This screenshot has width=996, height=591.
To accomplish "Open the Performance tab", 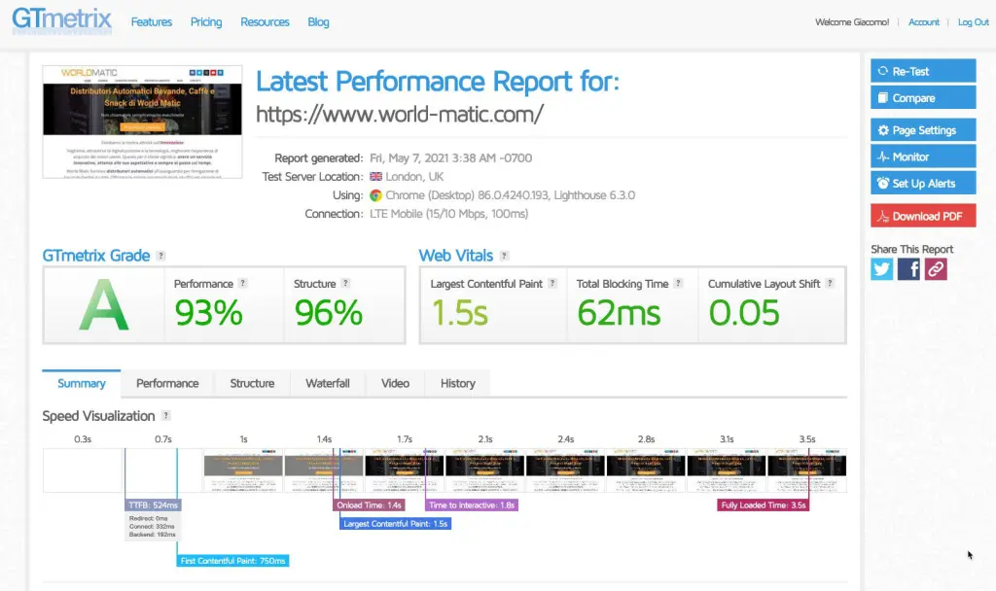I will click(167, 383).
